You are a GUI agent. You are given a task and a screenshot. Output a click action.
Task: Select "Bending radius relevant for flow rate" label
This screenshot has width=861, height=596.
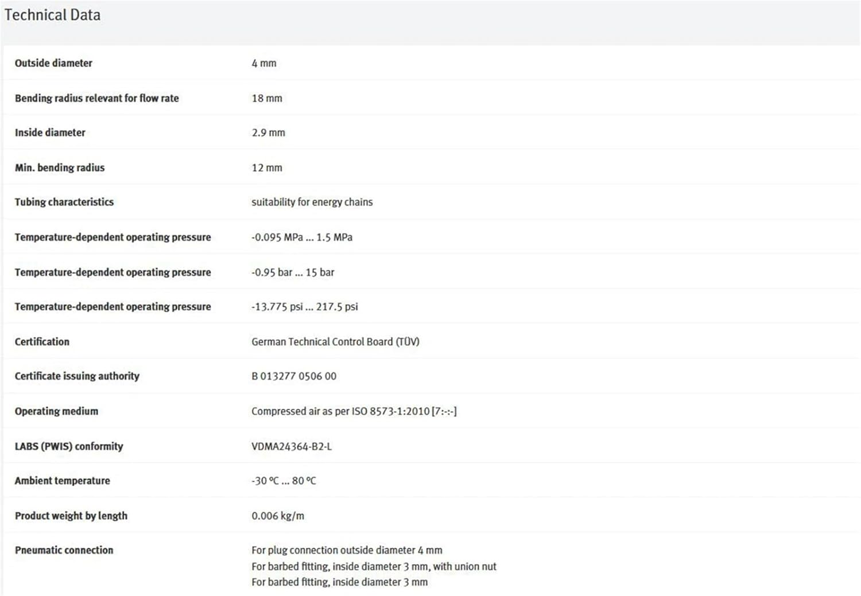point(97,98)
